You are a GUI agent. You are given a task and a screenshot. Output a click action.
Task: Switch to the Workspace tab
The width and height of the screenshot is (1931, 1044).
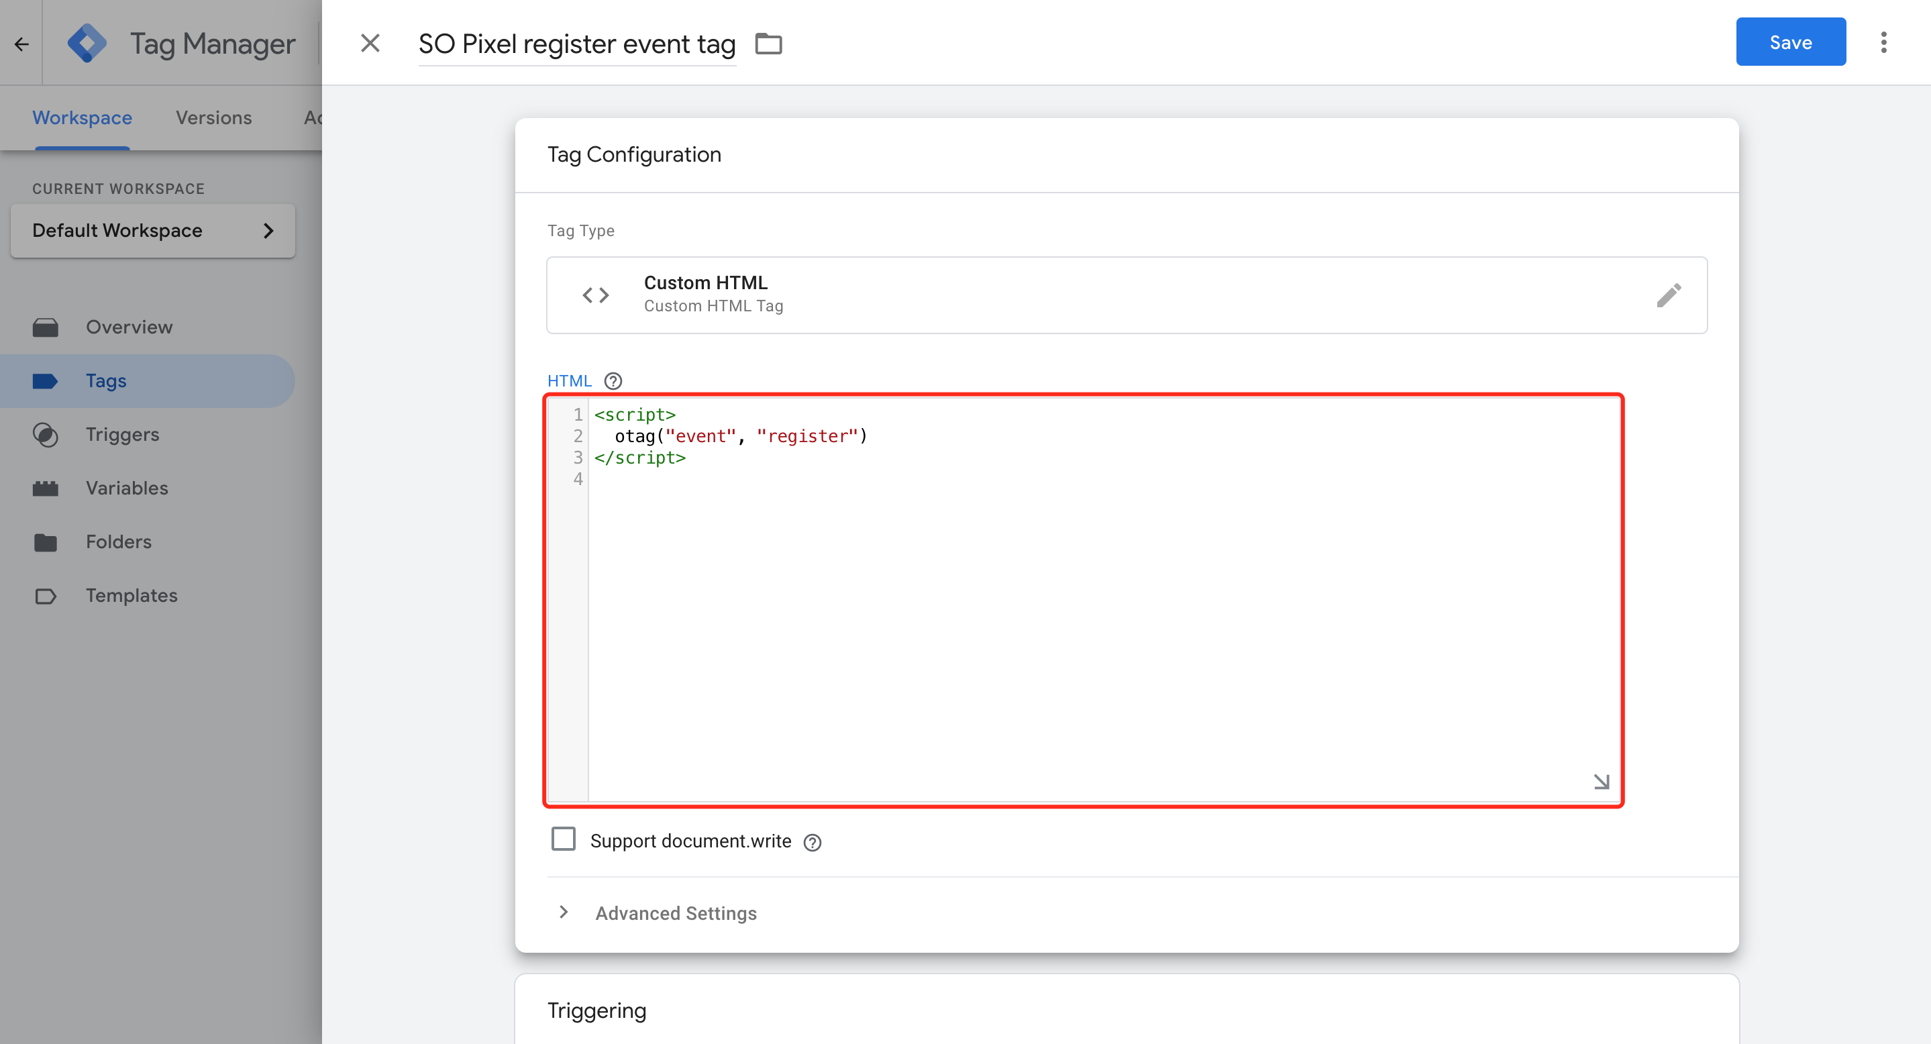[82, 117]
